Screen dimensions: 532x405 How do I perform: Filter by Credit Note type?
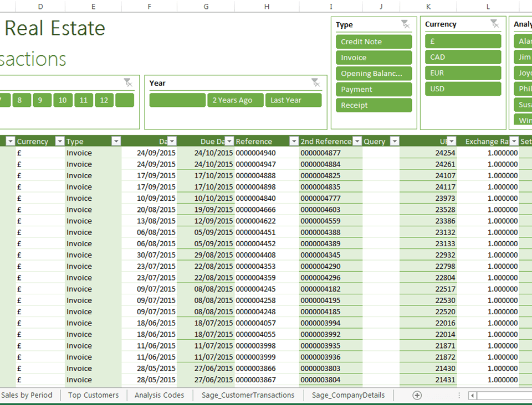click(374, 41)
